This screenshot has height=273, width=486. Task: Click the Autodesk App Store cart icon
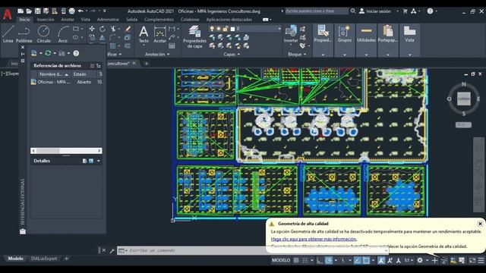coord(405,11)
